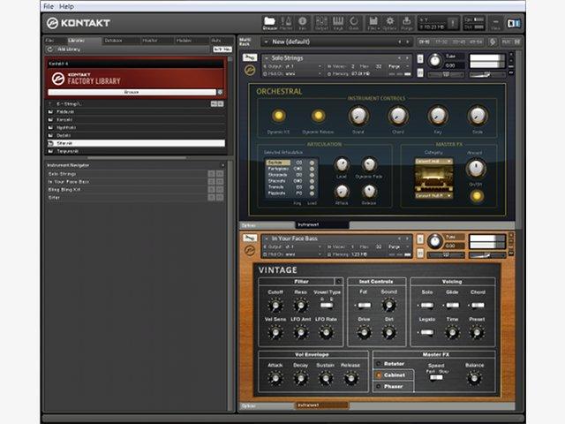The image size is (565, 424).
Task: Open Solo Strings MIDI channel dropdown
Action: click(x=292, y=74)
